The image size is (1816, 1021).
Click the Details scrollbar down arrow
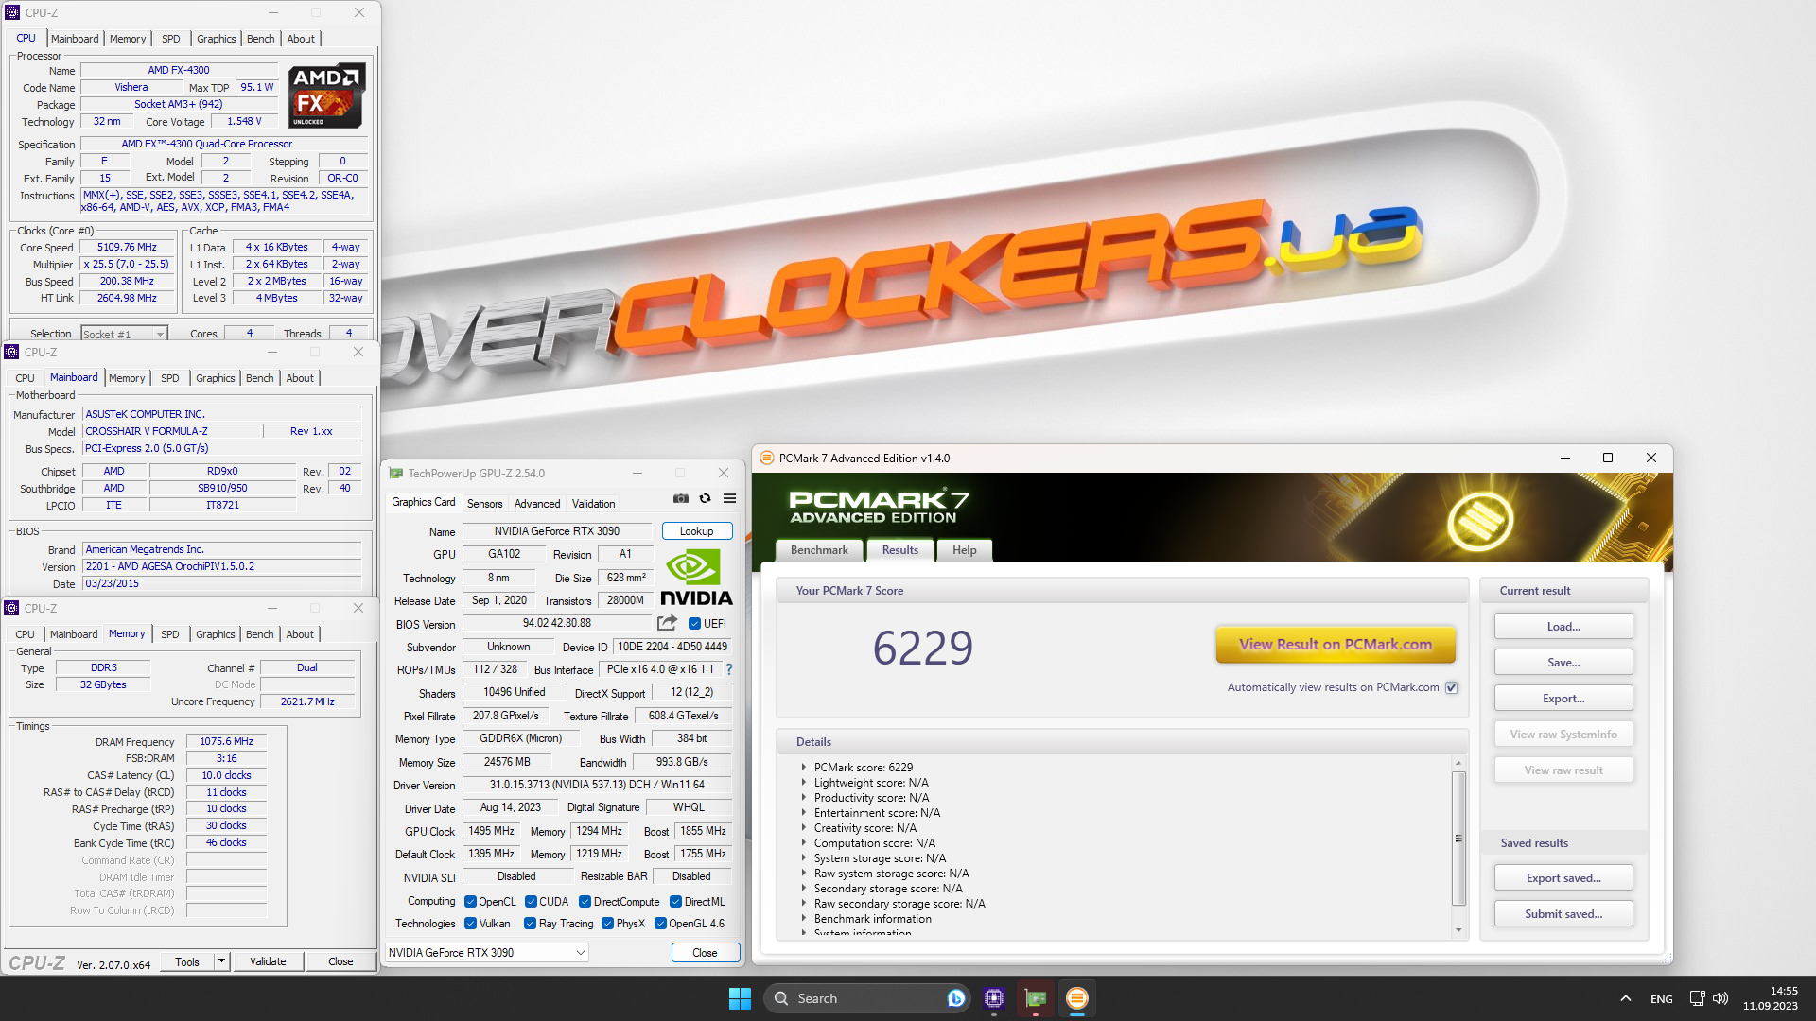(1458, 930)
